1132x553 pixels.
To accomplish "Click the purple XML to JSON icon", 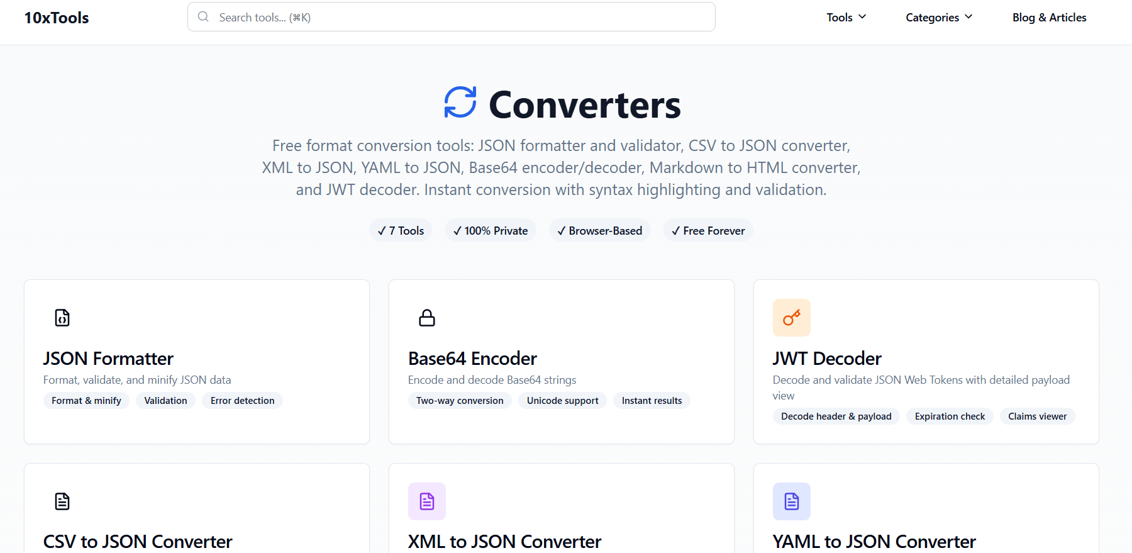I will pyautogui.click(x=427, y=501).
